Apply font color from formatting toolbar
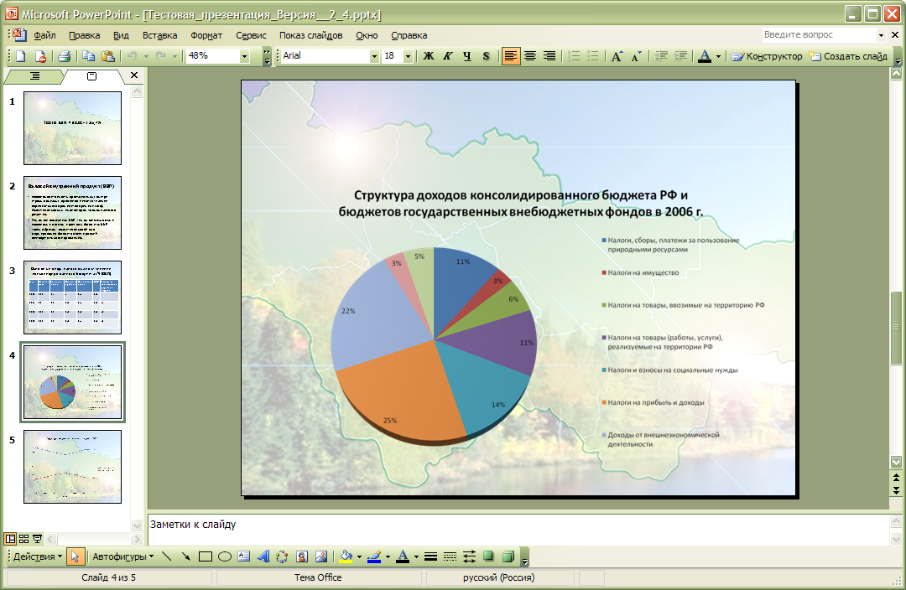This screenshot has width=906, height=590. (x=705, y=56)
